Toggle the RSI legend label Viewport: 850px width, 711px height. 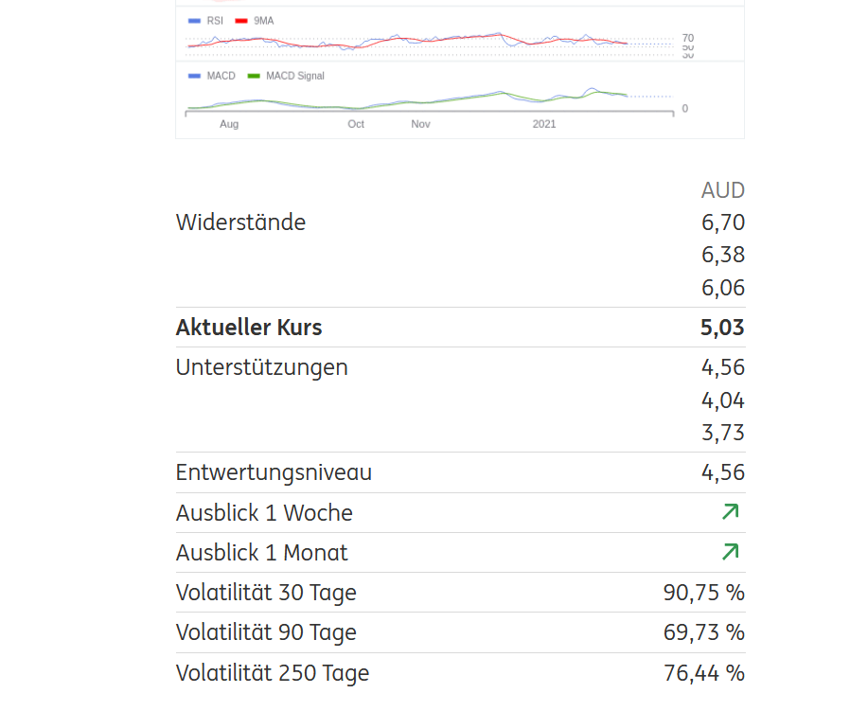coord(215,21)
